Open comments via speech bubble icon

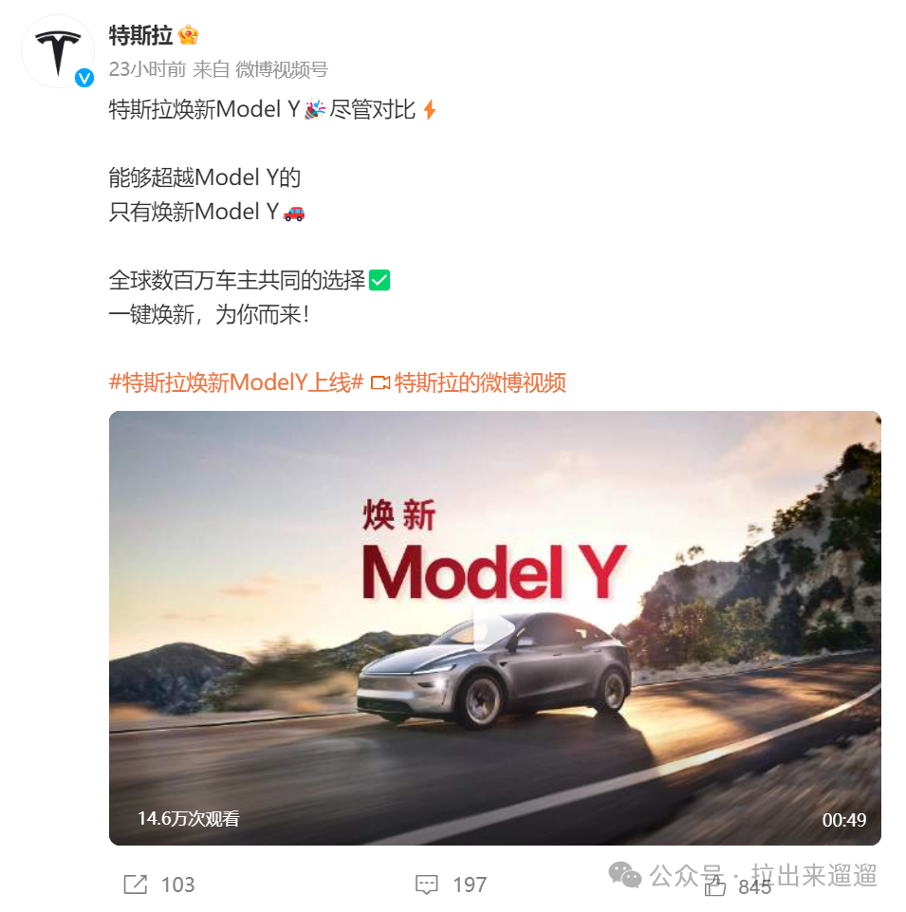tap(426, 884)
